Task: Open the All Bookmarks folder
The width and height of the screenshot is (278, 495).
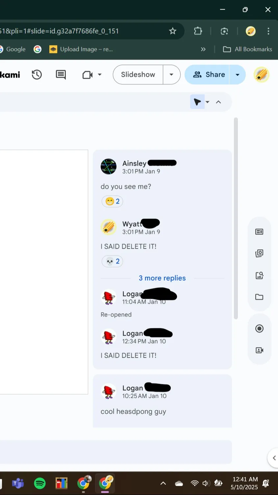Action: pos(248,49)
